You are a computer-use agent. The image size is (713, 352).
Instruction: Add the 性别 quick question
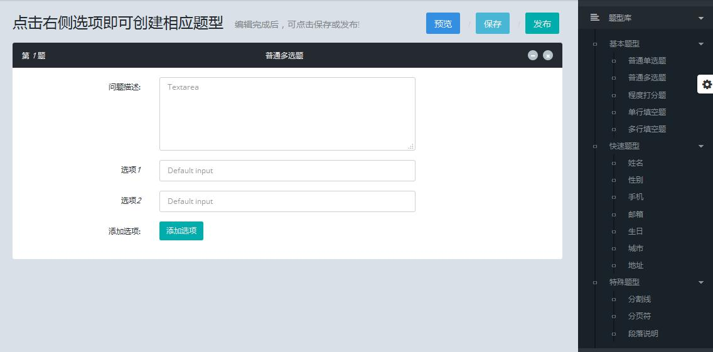coord(636,180)
